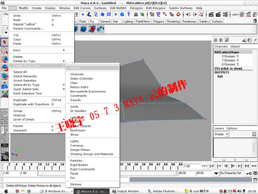
Task: Click the IPR render clapboard icon
Action: pyautogui.click(x=218, y=15)
